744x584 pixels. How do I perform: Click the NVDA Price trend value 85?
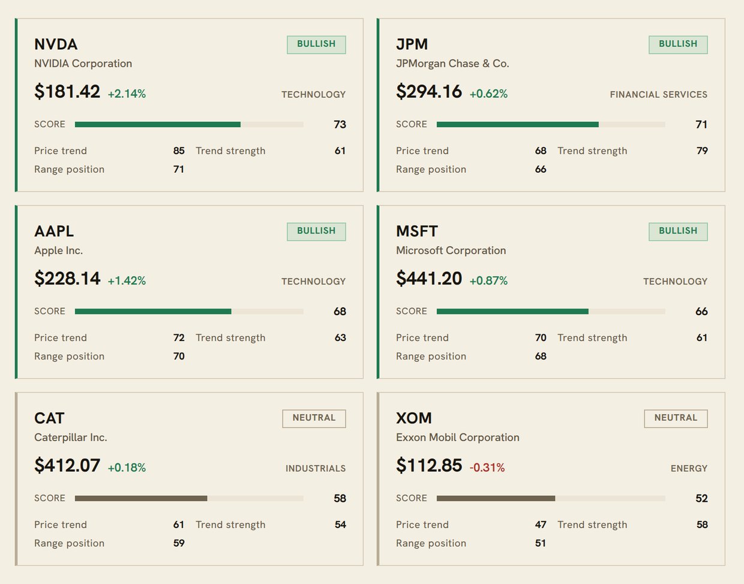[x=179, y=151]
